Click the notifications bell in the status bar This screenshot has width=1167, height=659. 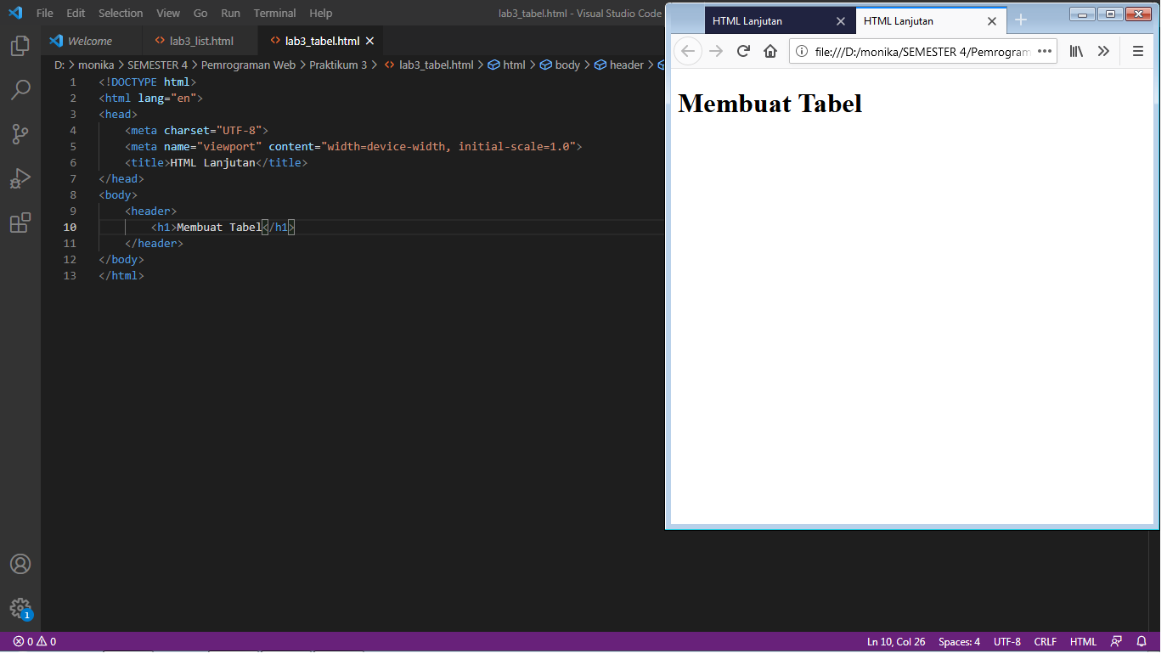coord(1142,641)
